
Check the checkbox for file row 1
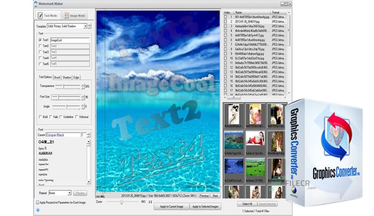tap(225, 17)
